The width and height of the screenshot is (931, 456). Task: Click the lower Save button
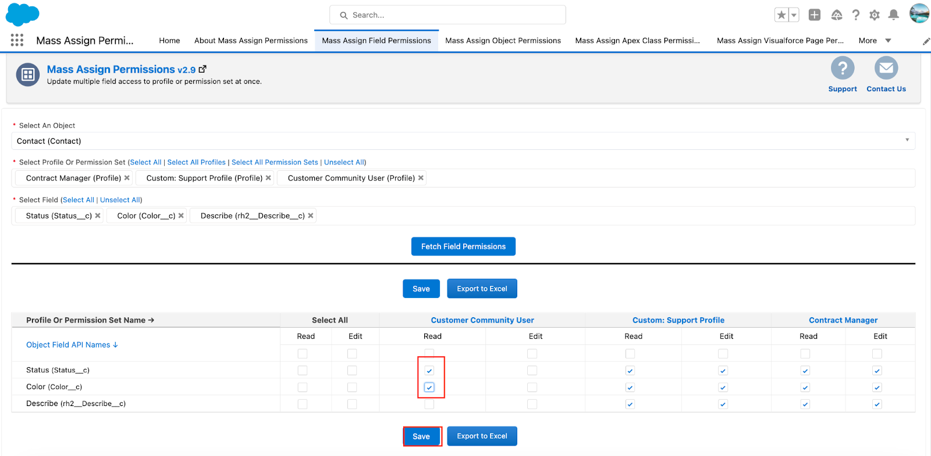pos(421,436)
